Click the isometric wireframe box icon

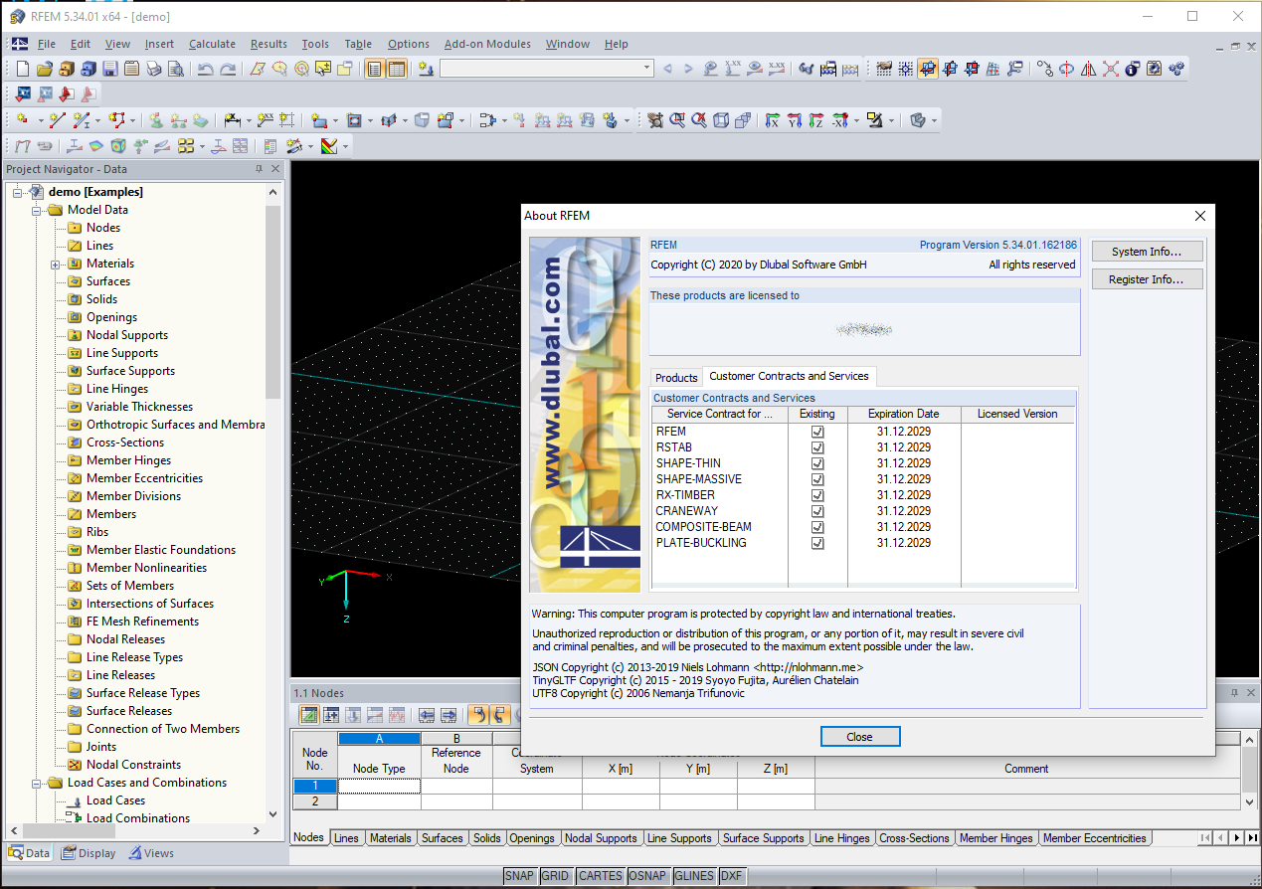tap(721, 120)
